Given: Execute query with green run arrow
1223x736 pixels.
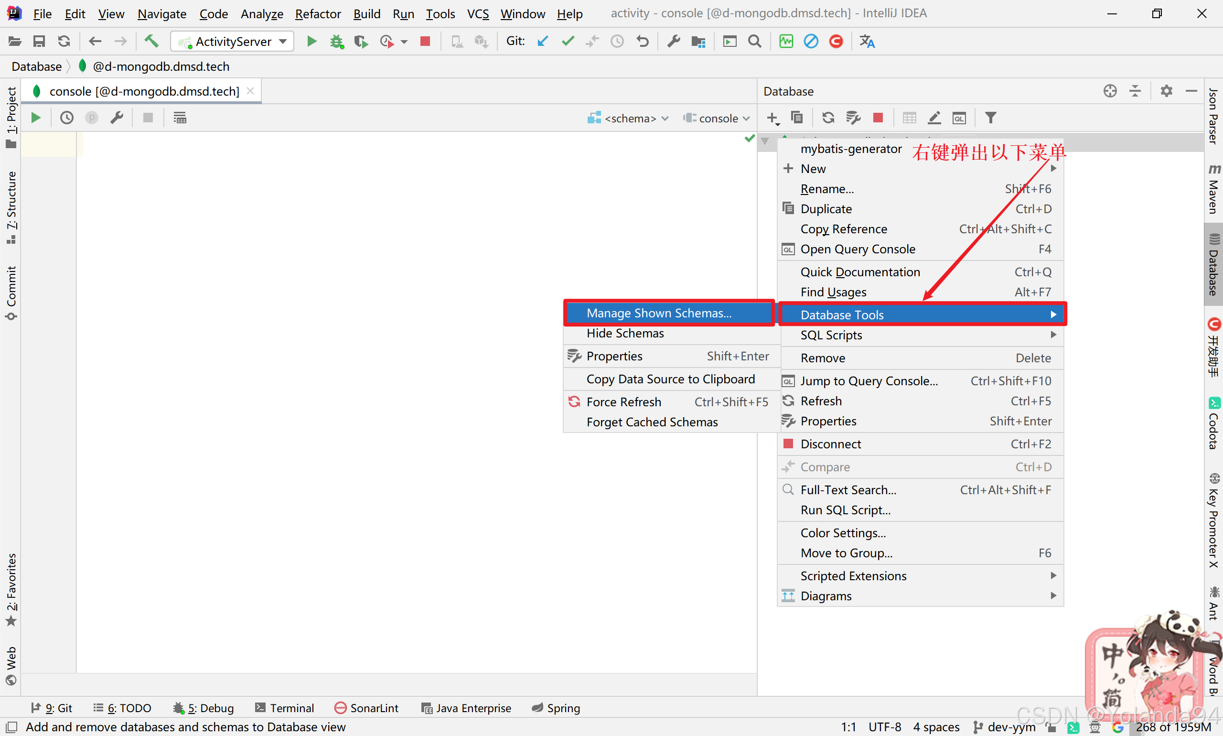Looking at the screenshot, I should click(36, 118).
